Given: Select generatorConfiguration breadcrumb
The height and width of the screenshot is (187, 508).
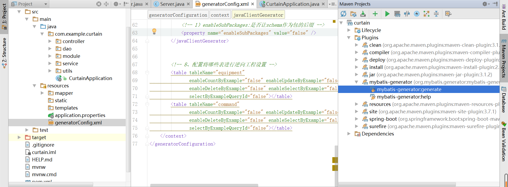Looking at the screenshot, I should pos(178,15).
